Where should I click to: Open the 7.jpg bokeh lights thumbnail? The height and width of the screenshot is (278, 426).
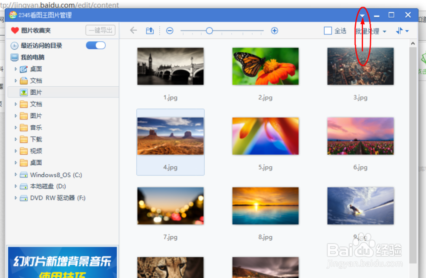170,206
